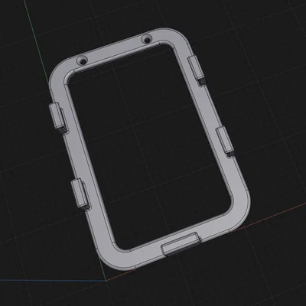This screenshot has height=306, width=306.
Task: Click the lower clip on left side
Action: coord(81,194)
